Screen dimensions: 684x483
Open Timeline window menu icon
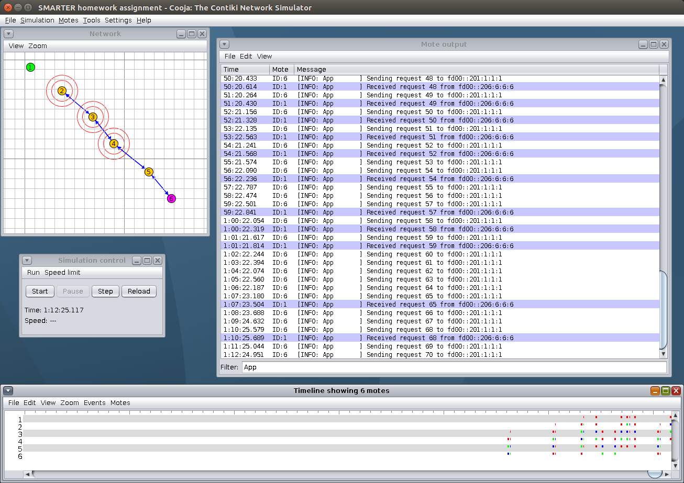[x=8, y=391]
